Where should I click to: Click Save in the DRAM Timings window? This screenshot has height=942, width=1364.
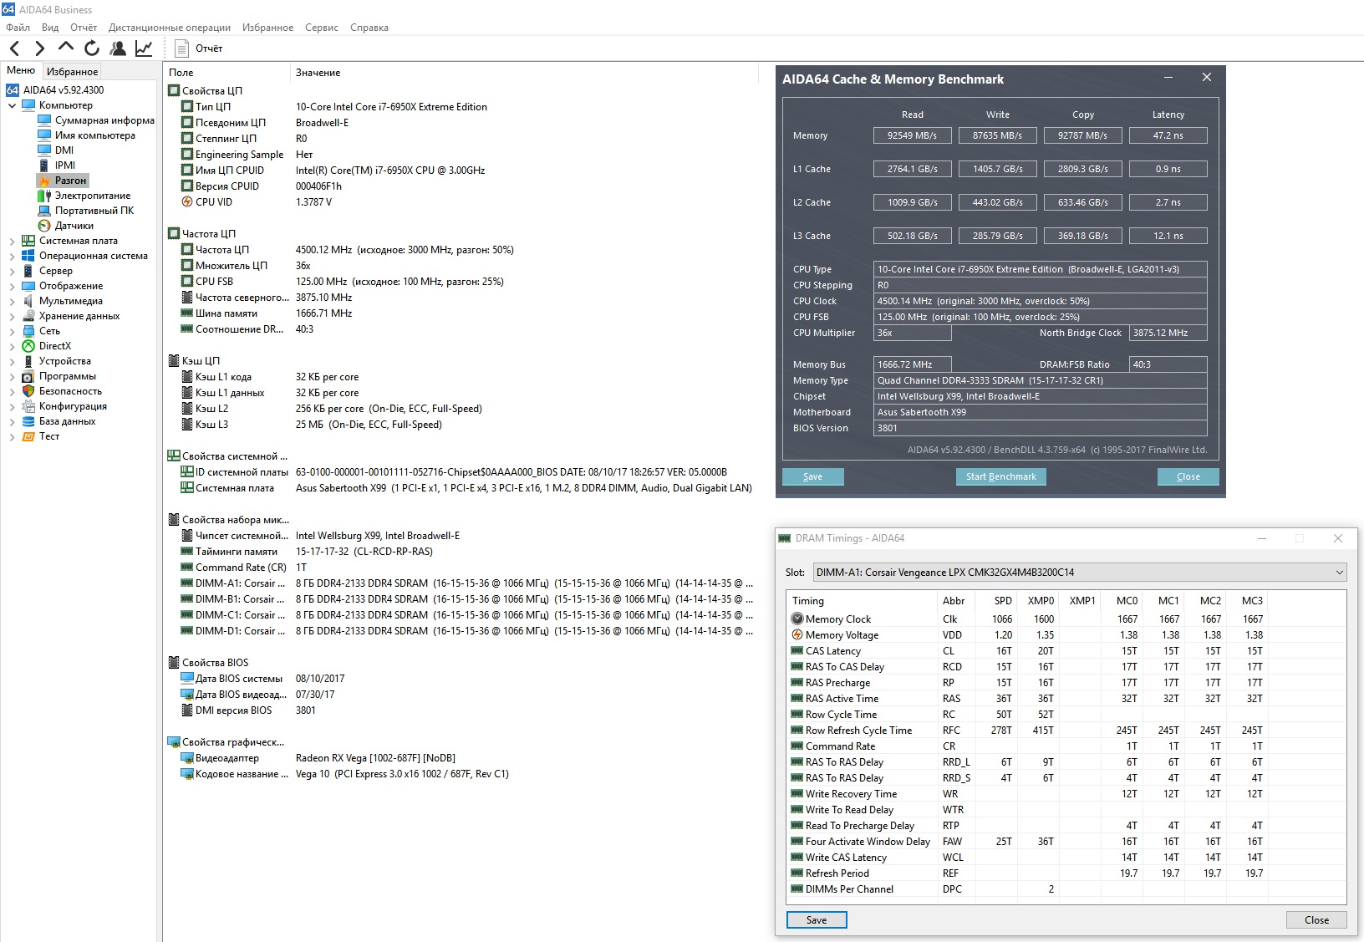coord(817,919)
